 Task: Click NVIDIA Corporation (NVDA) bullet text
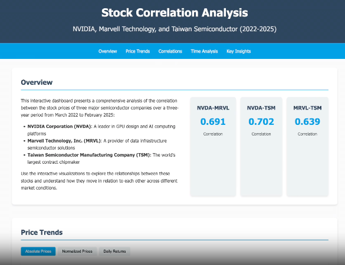tap(60, 127)
